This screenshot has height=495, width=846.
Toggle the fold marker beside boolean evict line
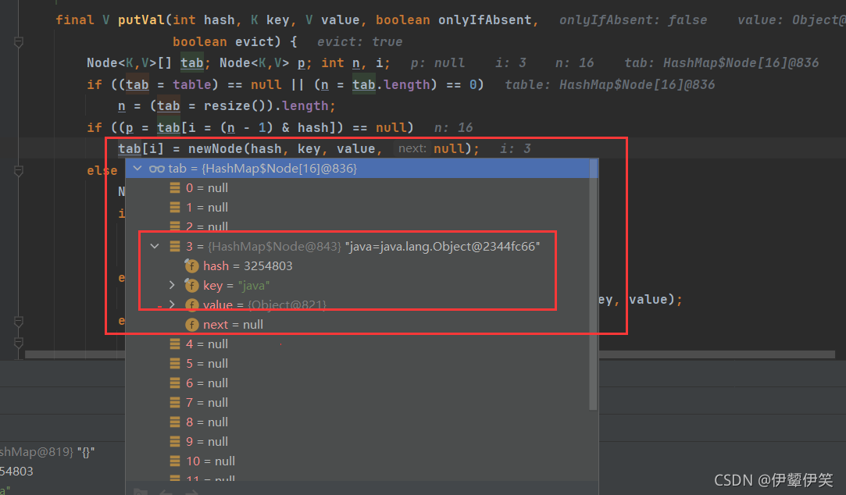click(x=18, y=41)
